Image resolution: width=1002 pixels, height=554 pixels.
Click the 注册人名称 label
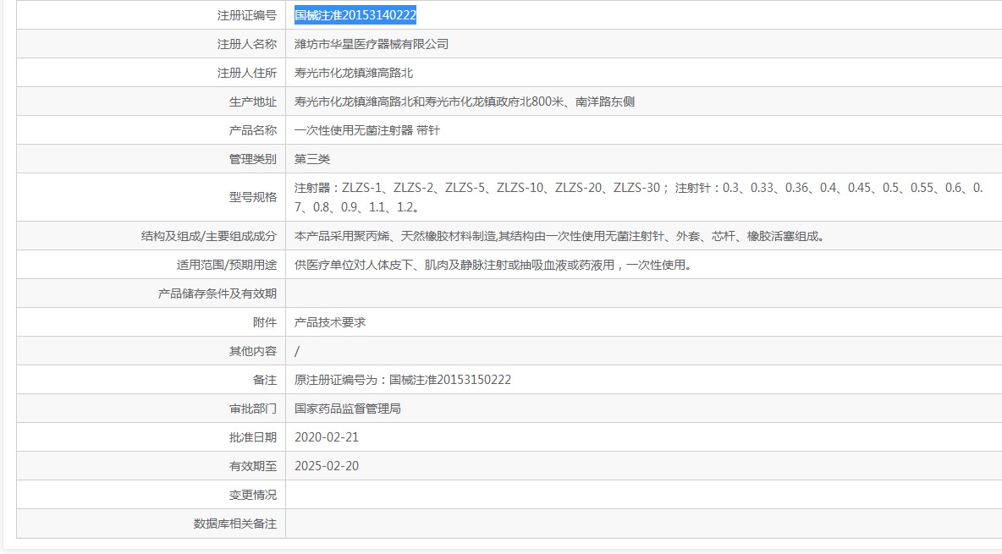click(246, 44)
